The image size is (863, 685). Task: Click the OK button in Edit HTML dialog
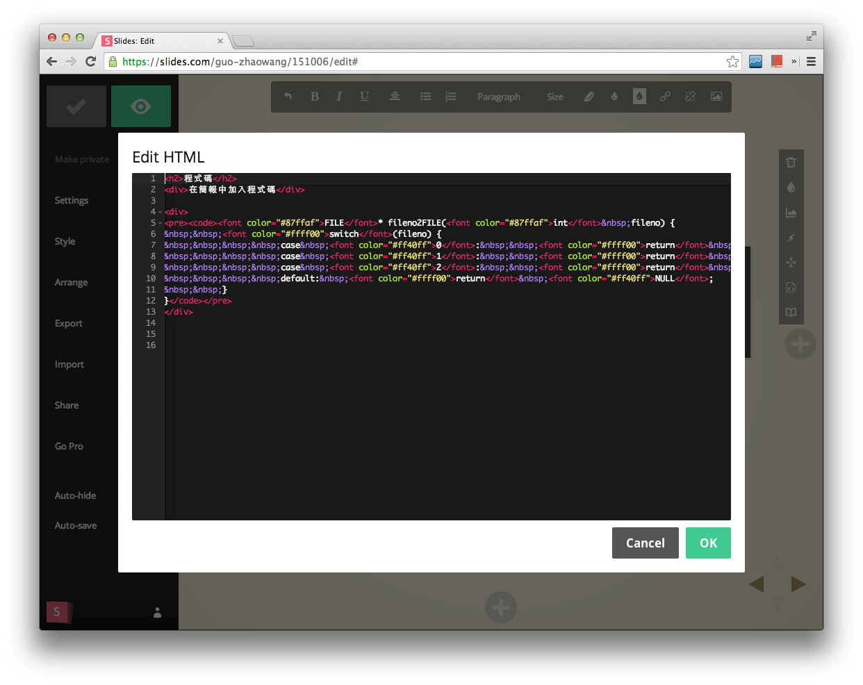point(708,543)
